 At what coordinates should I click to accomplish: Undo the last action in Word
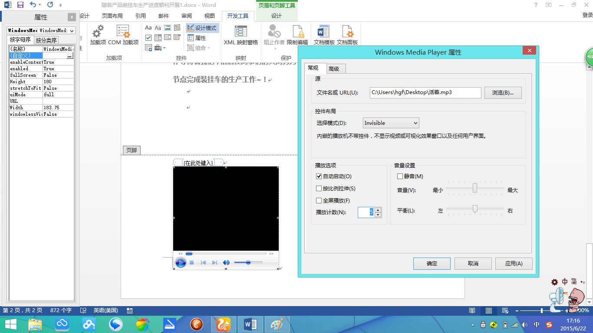(x=33, y=5)
